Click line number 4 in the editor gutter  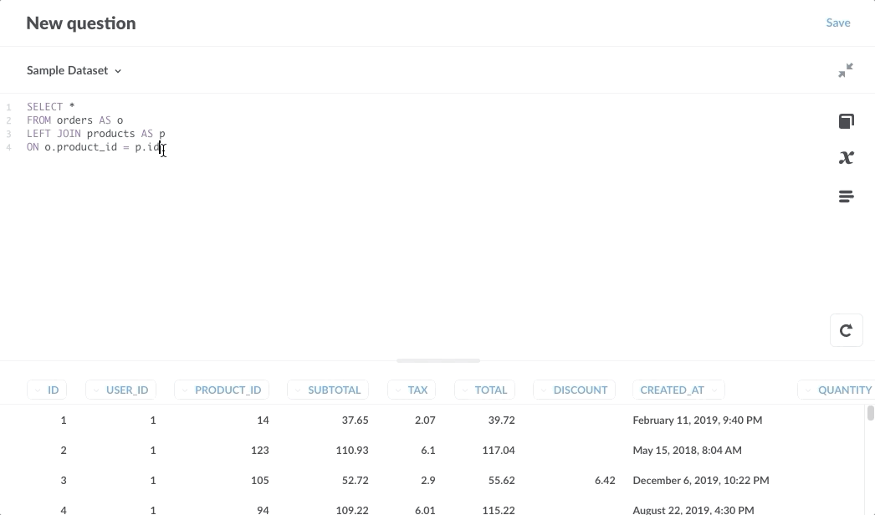click(8, 147)
